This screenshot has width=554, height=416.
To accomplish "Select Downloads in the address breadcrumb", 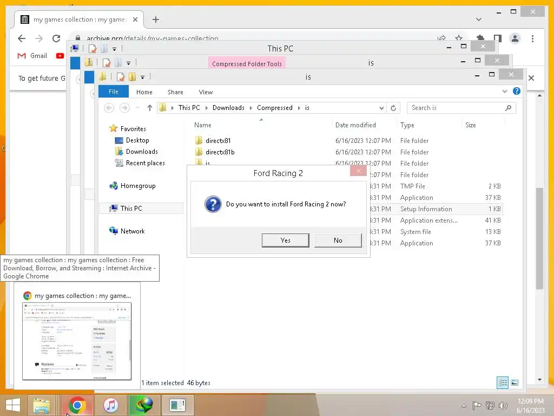I will click(x=228, y=108).
